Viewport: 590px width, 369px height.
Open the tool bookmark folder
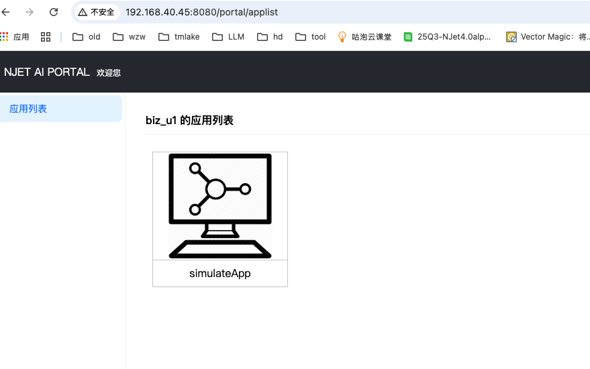coord(310,37)
